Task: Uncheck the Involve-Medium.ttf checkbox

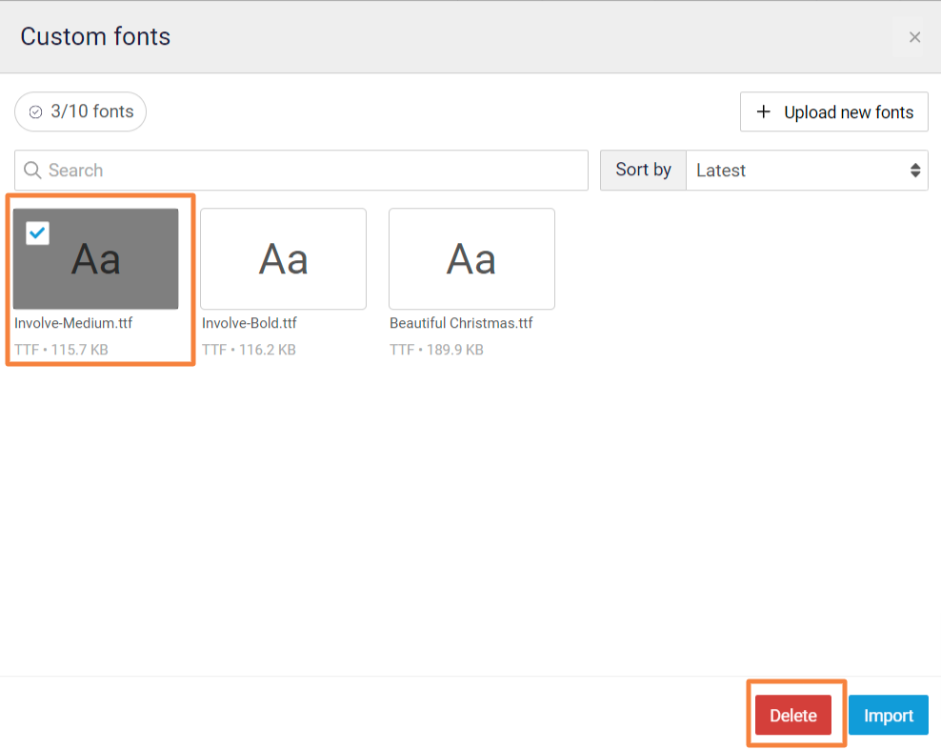Action: [x=37, y=233]
